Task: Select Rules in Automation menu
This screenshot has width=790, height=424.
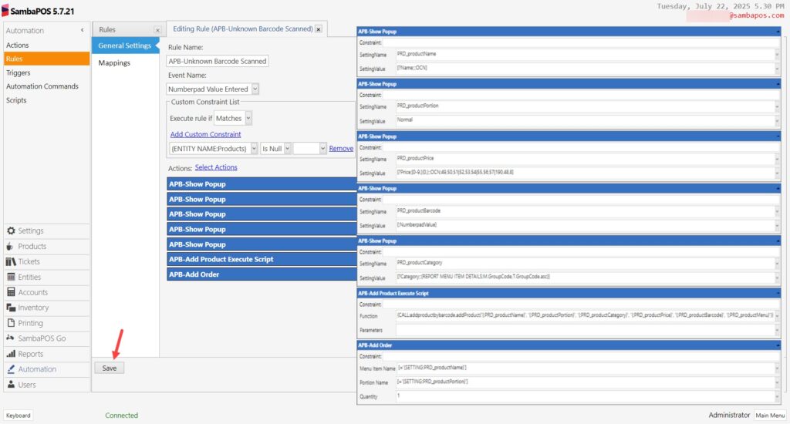Action: tap(46, 59)
